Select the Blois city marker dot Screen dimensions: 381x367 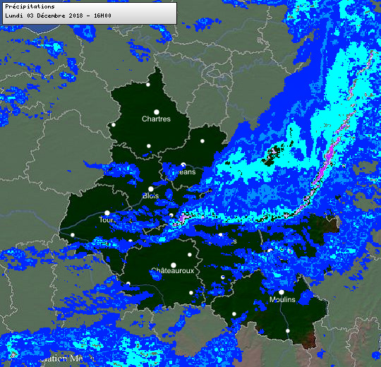point(151,189)
